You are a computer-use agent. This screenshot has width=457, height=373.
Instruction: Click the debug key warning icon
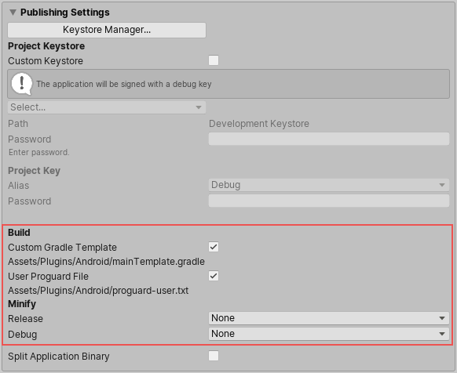click(x=21, y=84)
